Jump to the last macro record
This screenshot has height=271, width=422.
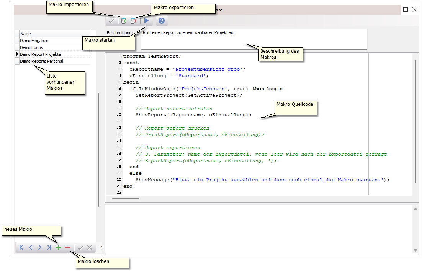(49, 248)
